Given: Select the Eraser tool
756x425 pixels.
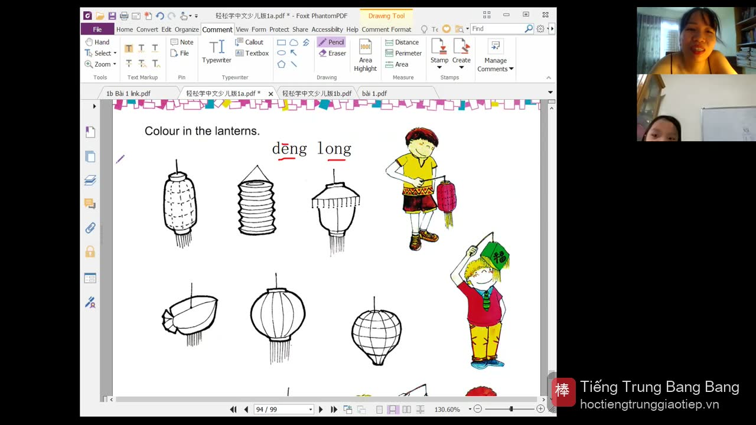Looking at the screenshot, I should (332, 53).
